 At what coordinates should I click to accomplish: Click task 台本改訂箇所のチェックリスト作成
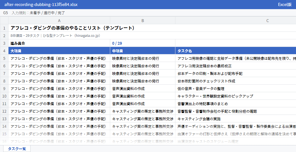pos(206,81)
